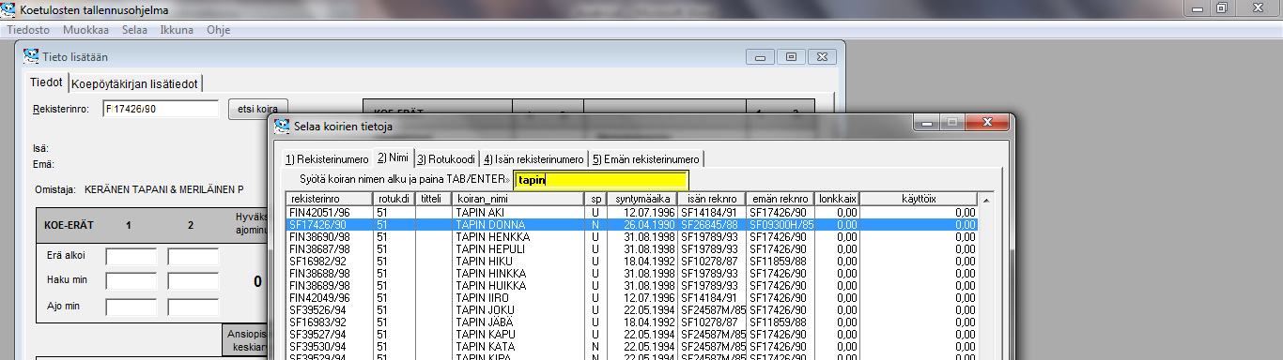
Task: Select the 2) Nimi search tab
Action: [x=393, y=158]
